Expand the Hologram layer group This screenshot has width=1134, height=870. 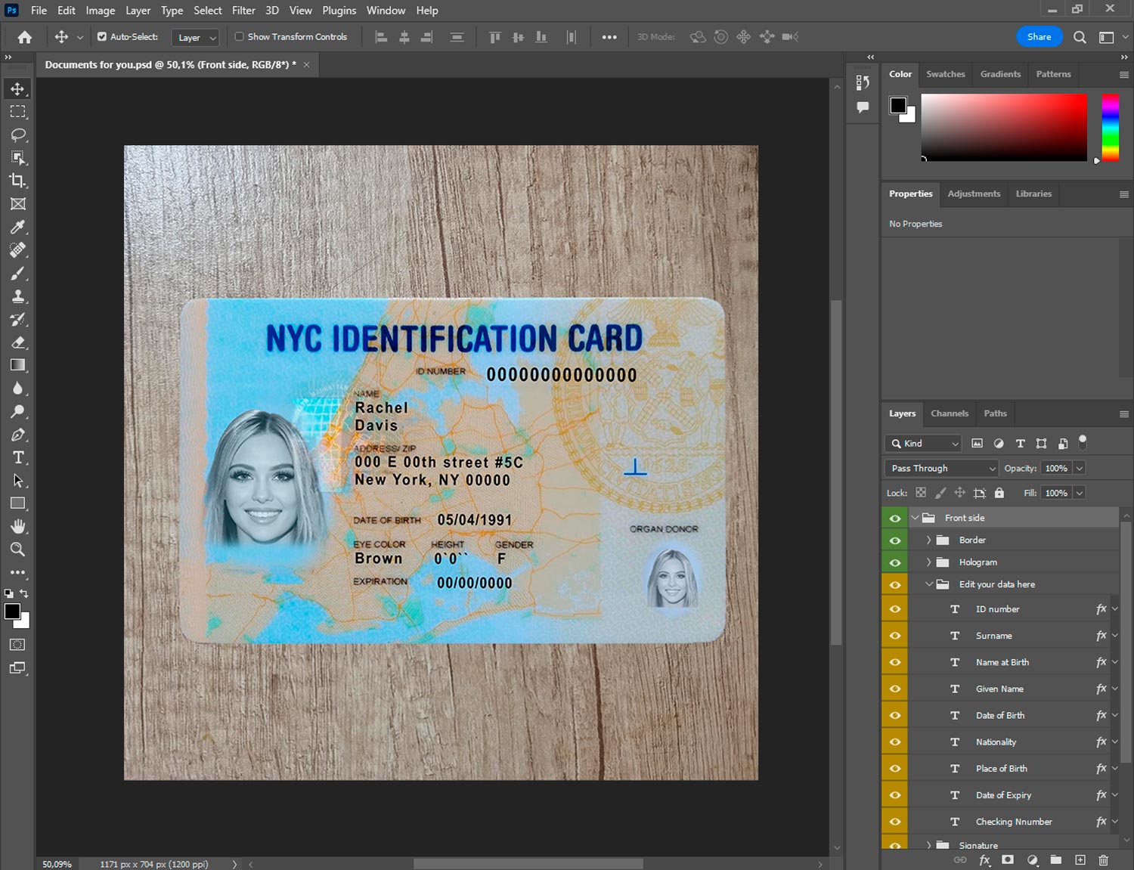[928, 562]
